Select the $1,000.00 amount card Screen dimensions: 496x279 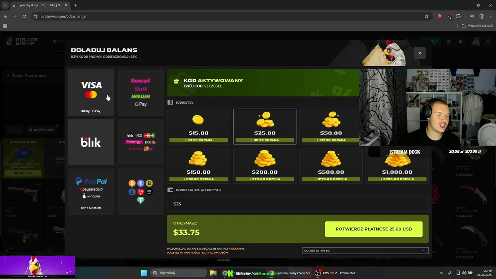click(397, 165)
